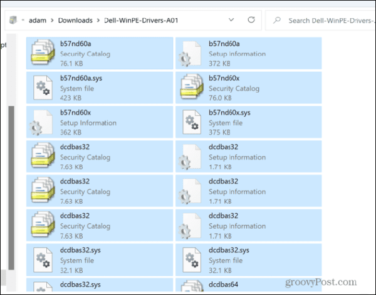Viewport: 376px width, 295px height.
Task: Navigate to adam in the breadcrumb
Action: click(38, 21)
